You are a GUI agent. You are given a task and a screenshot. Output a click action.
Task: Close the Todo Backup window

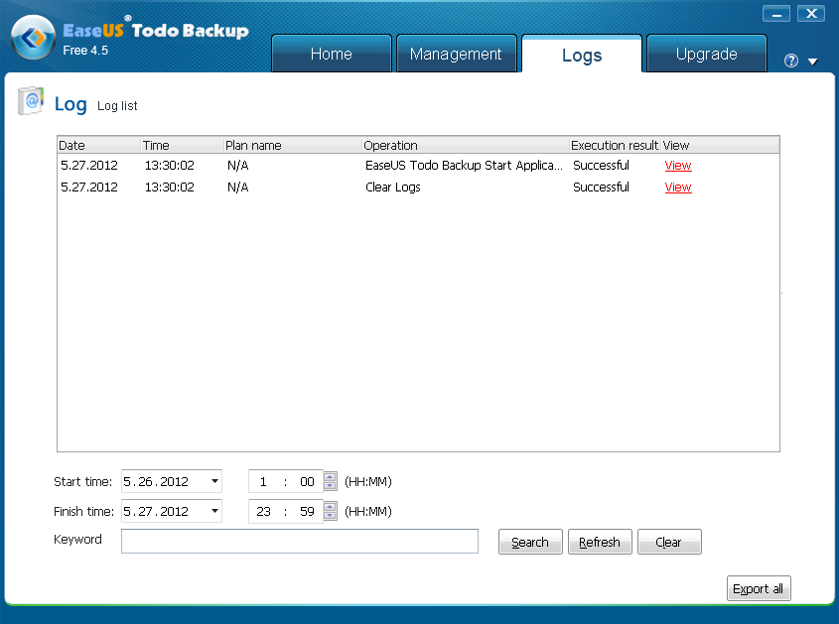pos(811,14)
